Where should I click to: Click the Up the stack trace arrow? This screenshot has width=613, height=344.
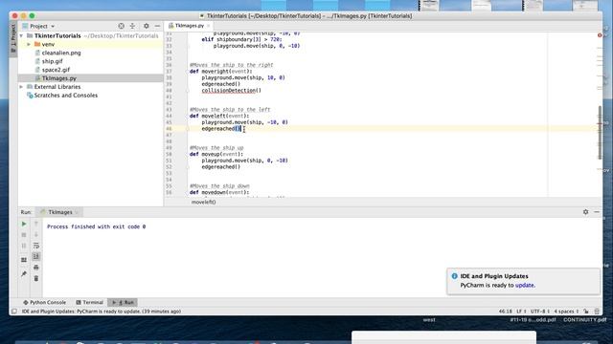click(x=36, y=224)
